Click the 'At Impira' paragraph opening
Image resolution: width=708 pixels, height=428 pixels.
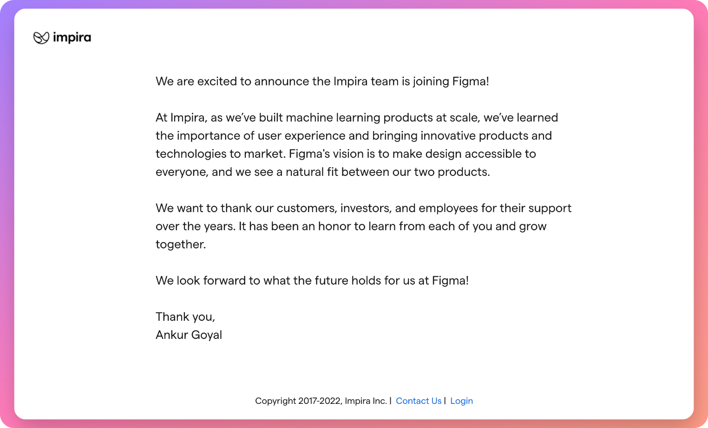[x=181, y=118]
